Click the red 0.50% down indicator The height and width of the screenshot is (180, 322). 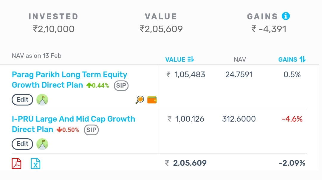[x=68, y=130]
